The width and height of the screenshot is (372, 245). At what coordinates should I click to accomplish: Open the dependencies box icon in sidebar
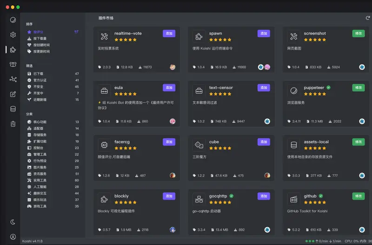[13, 64]
